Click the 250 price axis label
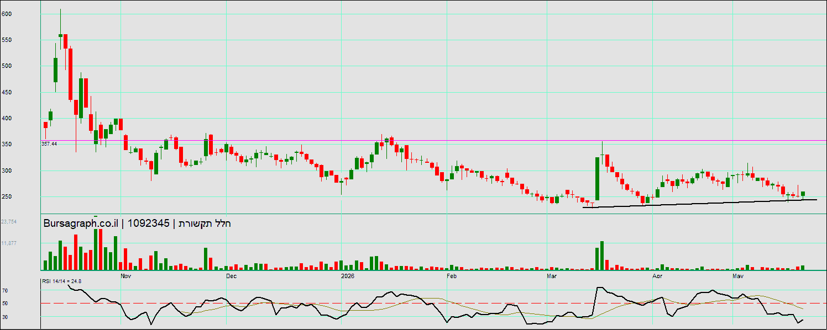The width and height of the screenshot is (827, 330). (x=7, y=197)
